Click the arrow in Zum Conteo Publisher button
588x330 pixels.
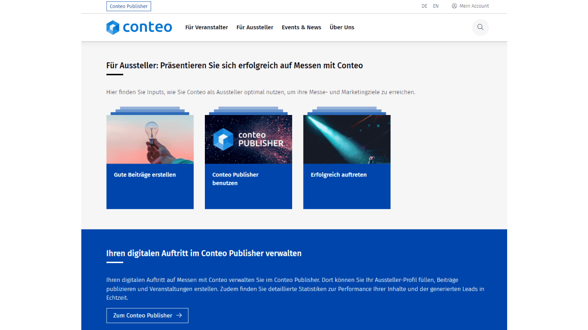(x=179, y=315)
